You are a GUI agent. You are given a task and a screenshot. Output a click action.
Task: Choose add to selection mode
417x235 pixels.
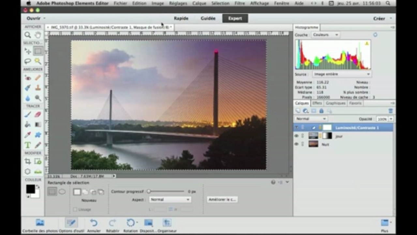[85, 192]
